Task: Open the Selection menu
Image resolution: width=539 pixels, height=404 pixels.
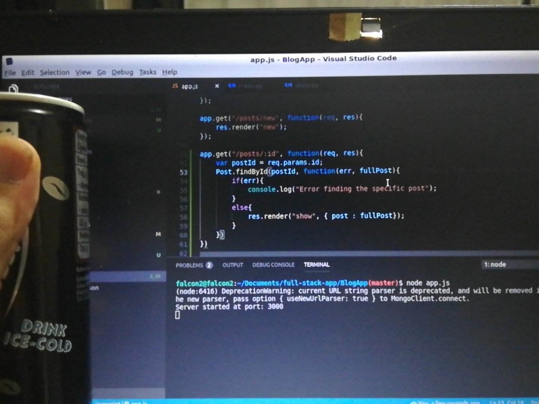Action: click(55, 72)
